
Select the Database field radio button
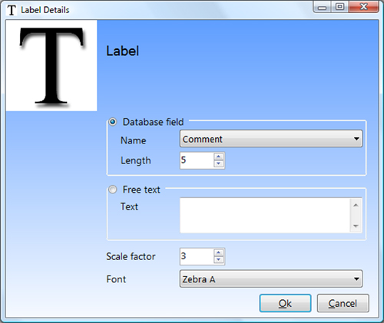(113, 122)
